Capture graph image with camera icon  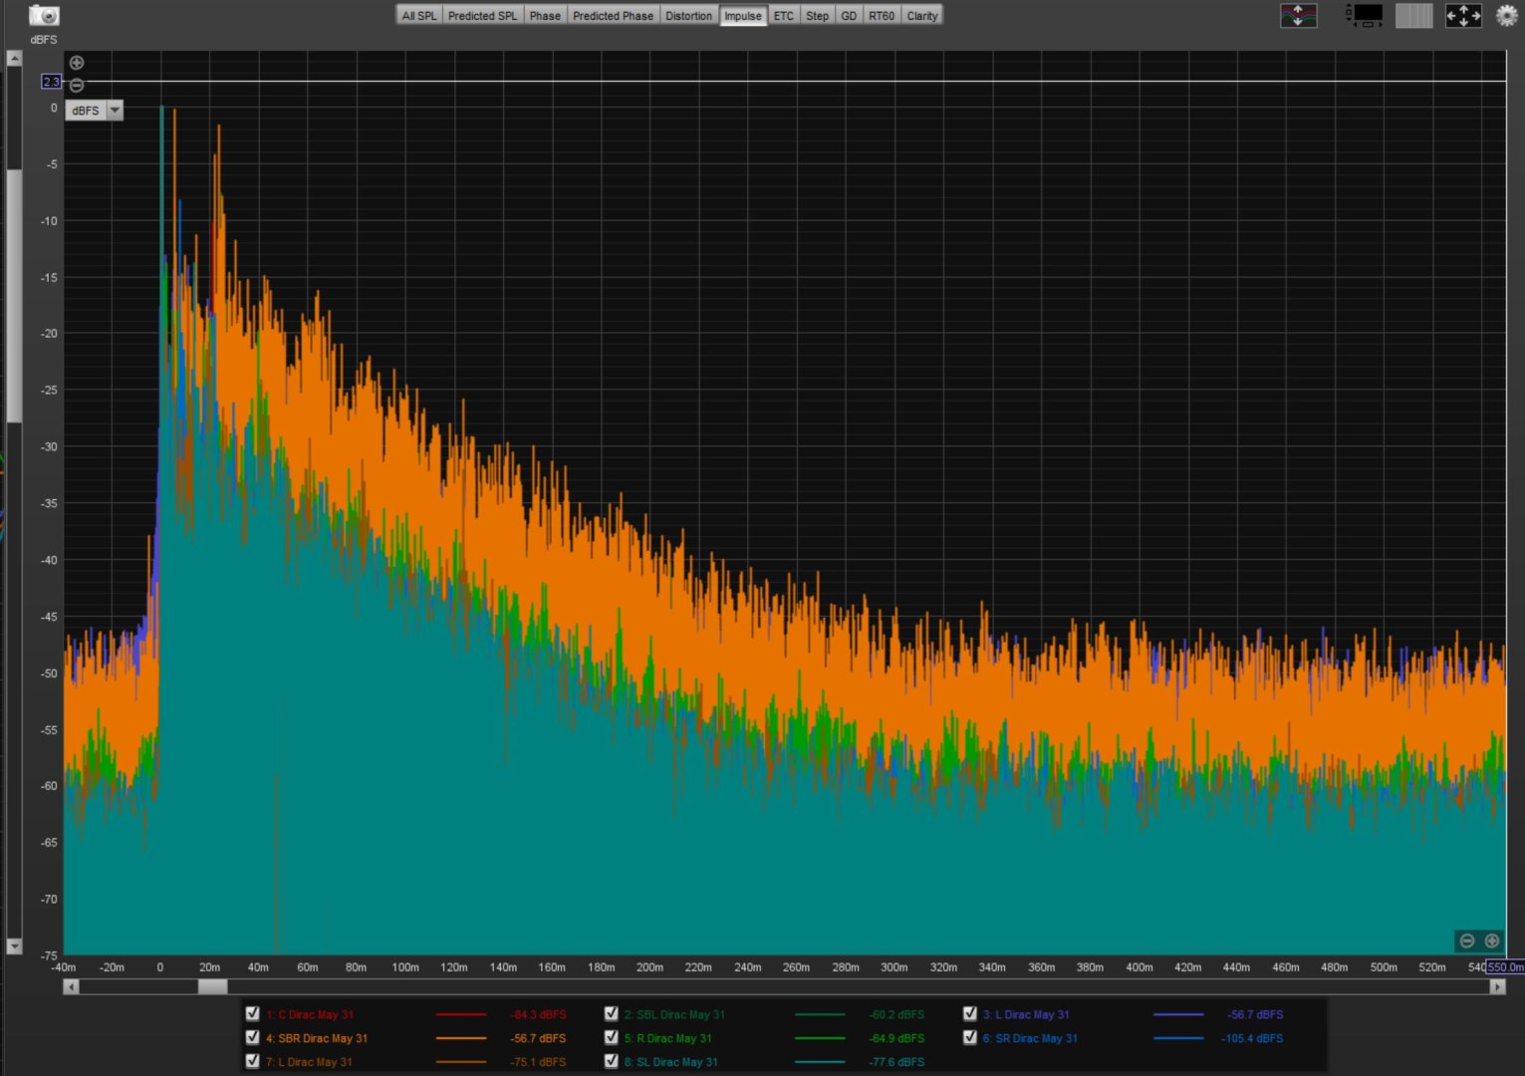[x=44, y=15]
